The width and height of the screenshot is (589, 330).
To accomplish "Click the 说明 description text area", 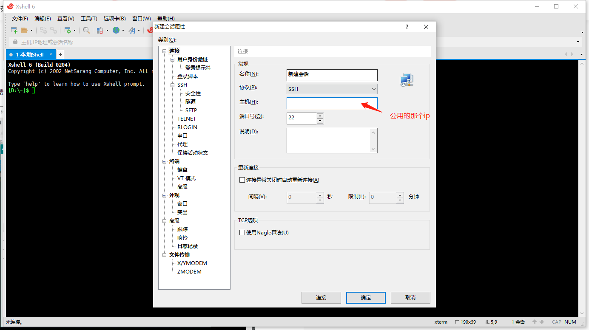I will click(332, 141).
